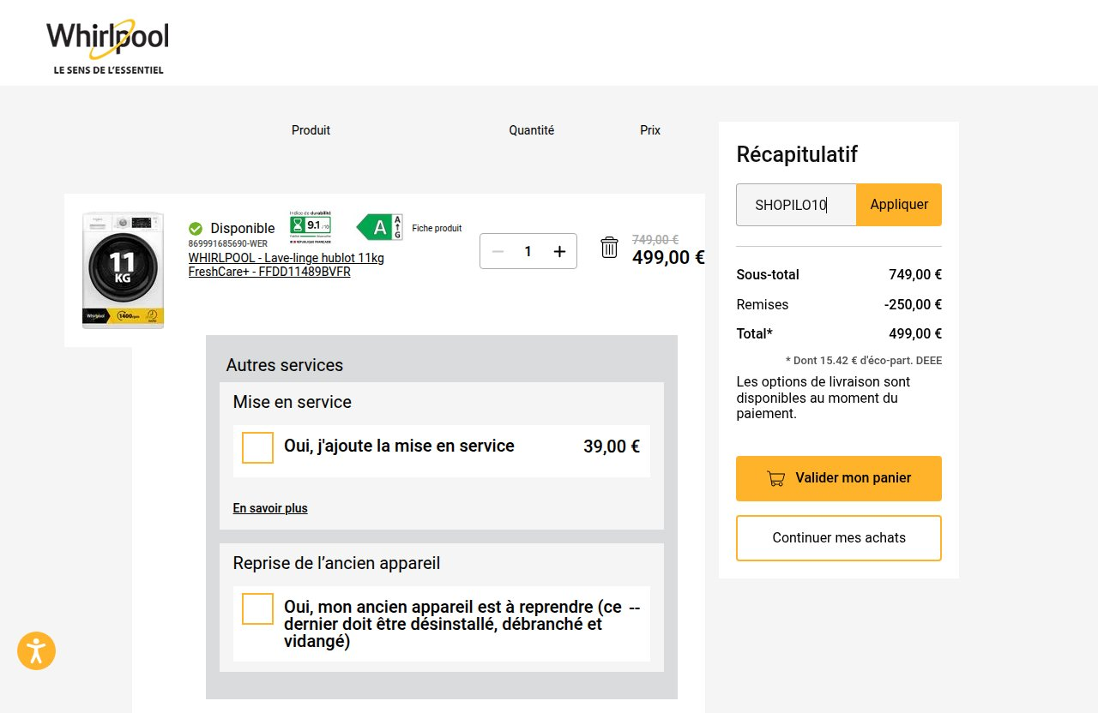Open the WHIRLPOOL Lave-linge hublot 11kg product link
This screenshot has width=1098, height=713.
tap(287, 265)
